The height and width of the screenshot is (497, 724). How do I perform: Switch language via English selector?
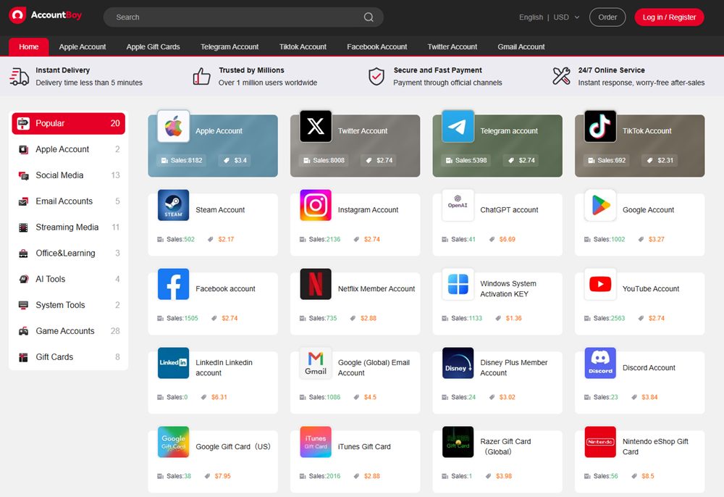click(531, 17)
